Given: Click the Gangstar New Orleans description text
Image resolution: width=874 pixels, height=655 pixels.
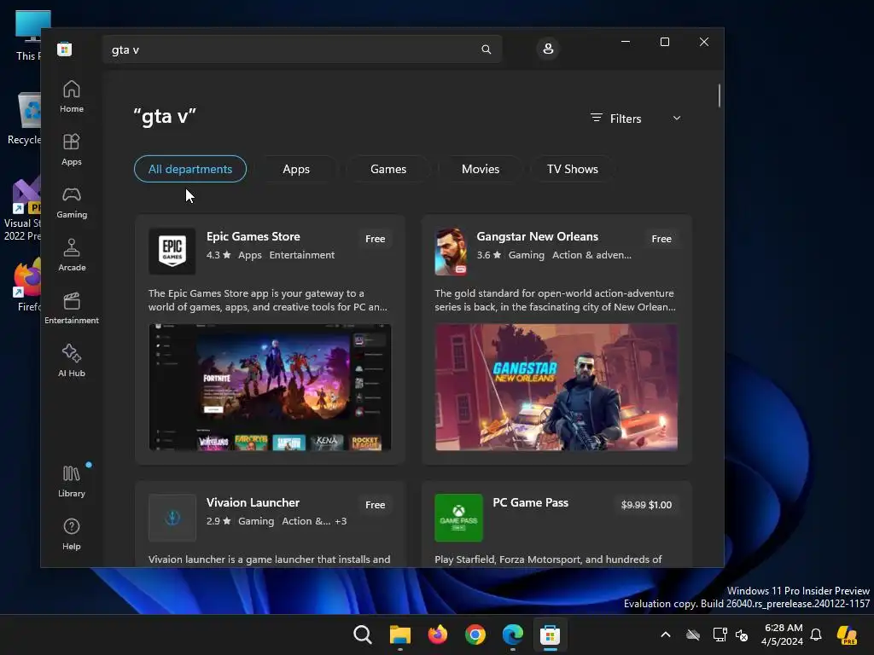Looking at the screenshot, I should [555, 300].
